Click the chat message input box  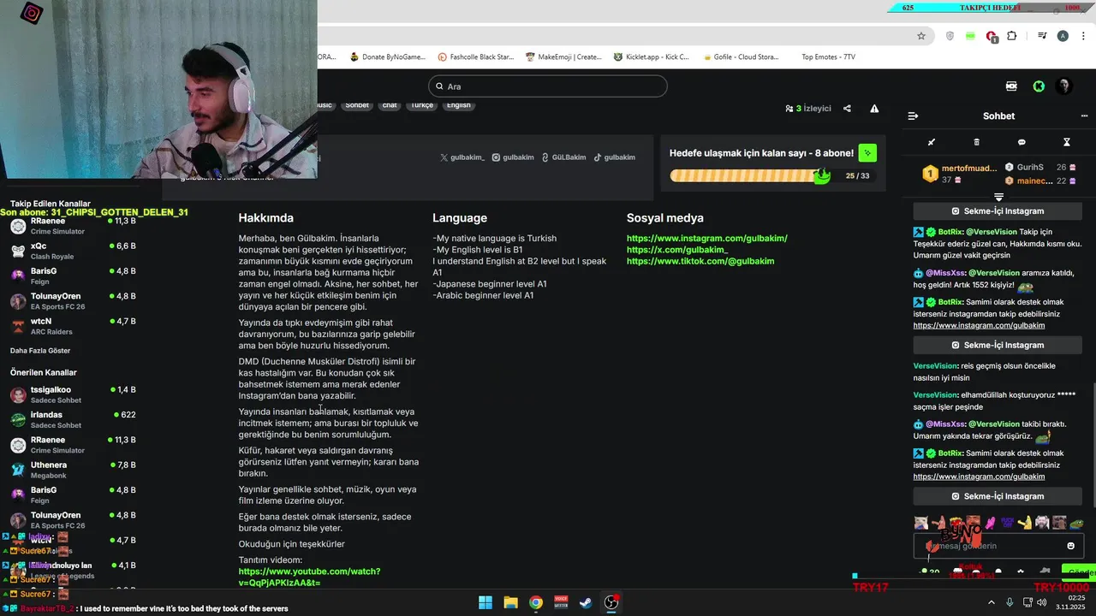pyautogui.click(x=998, y=546)
